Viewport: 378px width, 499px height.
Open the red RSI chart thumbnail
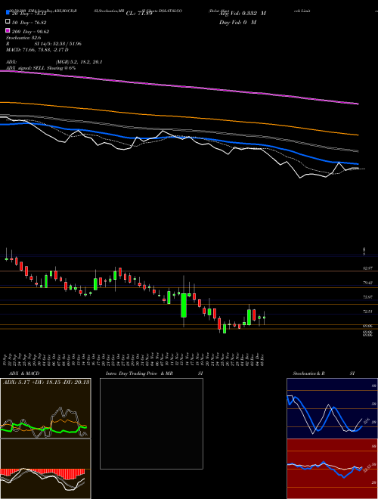(332, 469)
